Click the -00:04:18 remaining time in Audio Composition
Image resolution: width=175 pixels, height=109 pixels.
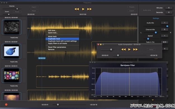coord(153,55)
